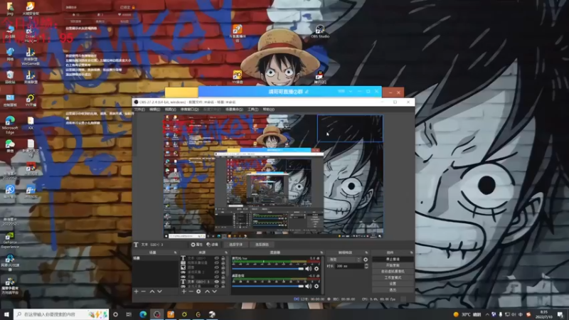569x320 pixels.
Task: Open Task View from the taskbar
Action: point(129,314)
